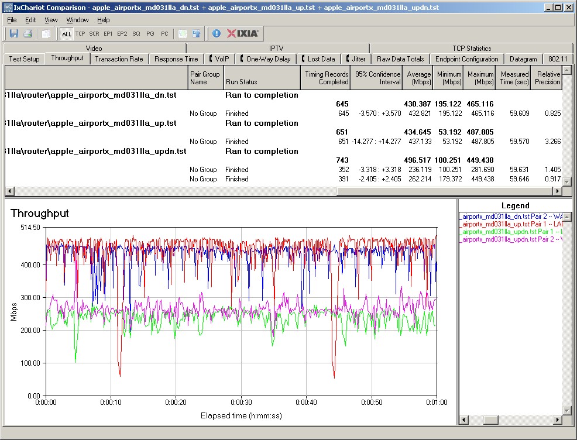Click the Print icon in the toolbar
577x440 pixels.
(28, 34)
